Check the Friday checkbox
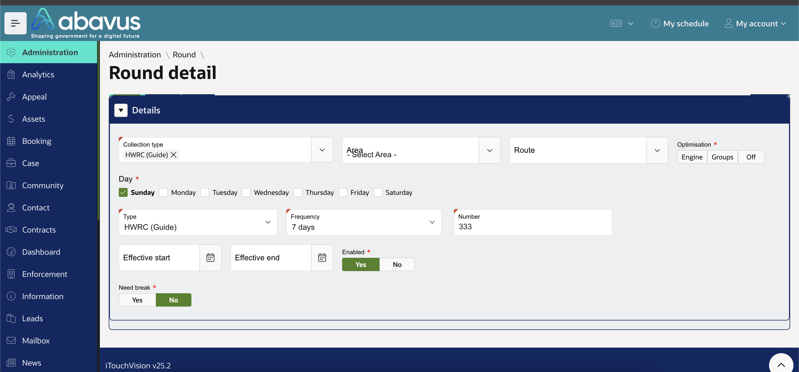Image resolution: width=799 pixels, height=372 pixels. pyautogui.click(x=343, y=192)
